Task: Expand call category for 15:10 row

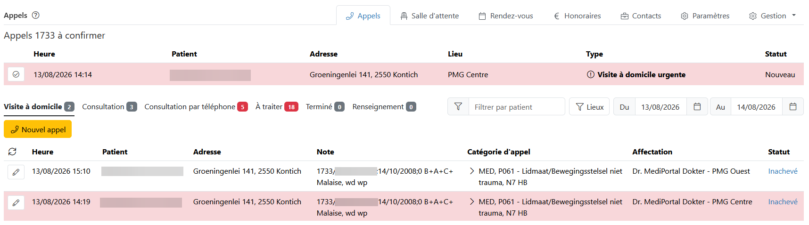Action: pyautogui.click(x=472, y=171)
